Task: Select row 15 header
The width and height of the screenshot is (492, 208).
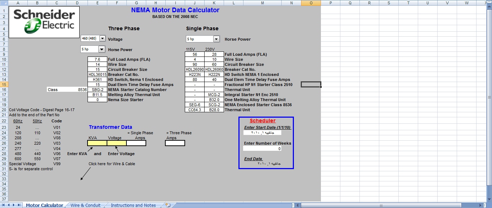Action: [4, 85]
